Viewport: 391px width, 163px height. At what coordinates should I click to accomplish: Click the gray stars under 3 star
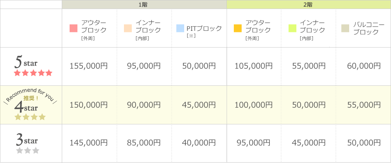[28, 150]
